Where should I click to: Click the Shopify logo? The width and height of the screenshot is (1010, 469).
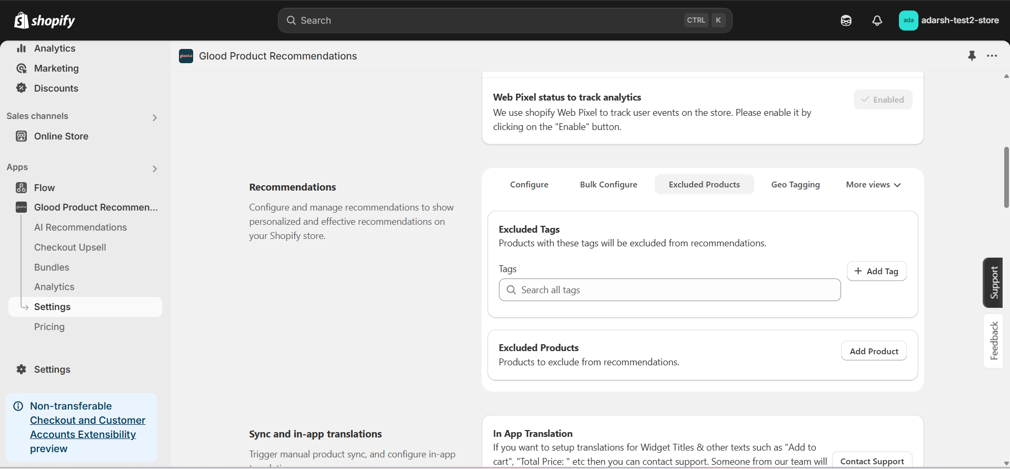point(45,21)
